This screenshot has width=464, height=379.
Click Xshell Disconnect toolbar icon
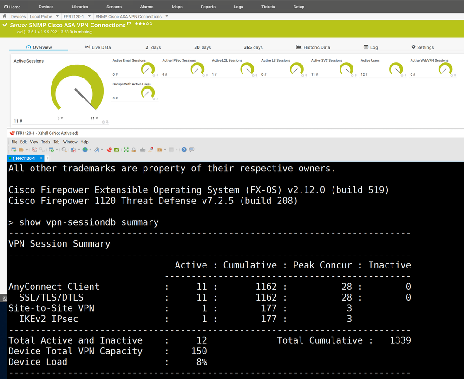(34, 150)
